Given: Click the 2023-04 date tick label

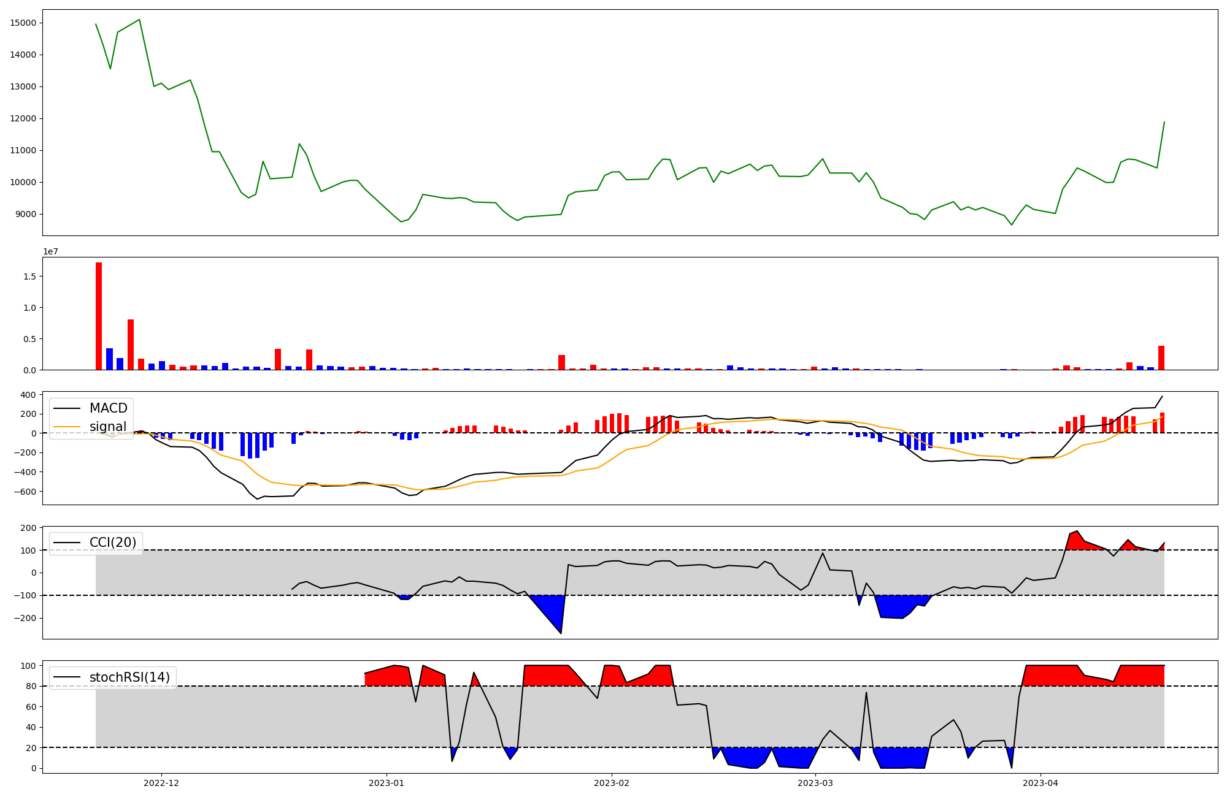Looking at the screenshot, I should (1040, 783).
